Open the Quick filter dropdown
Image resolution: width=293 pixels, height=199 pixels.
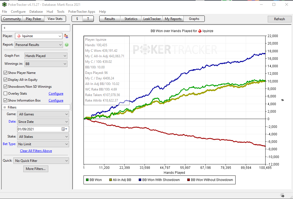click(41, 161)
